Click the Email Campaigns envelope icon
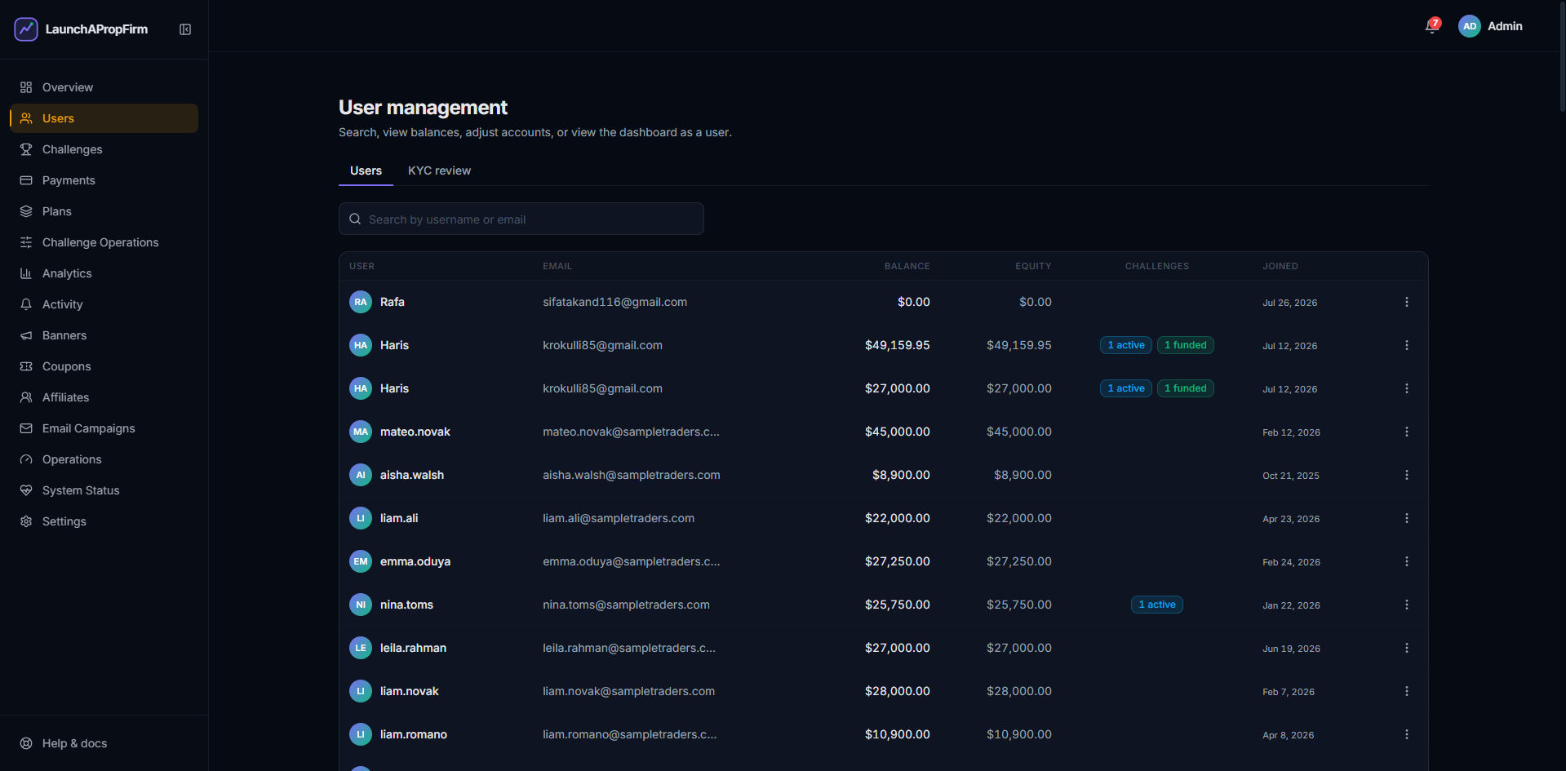 (x=26, y=428)
